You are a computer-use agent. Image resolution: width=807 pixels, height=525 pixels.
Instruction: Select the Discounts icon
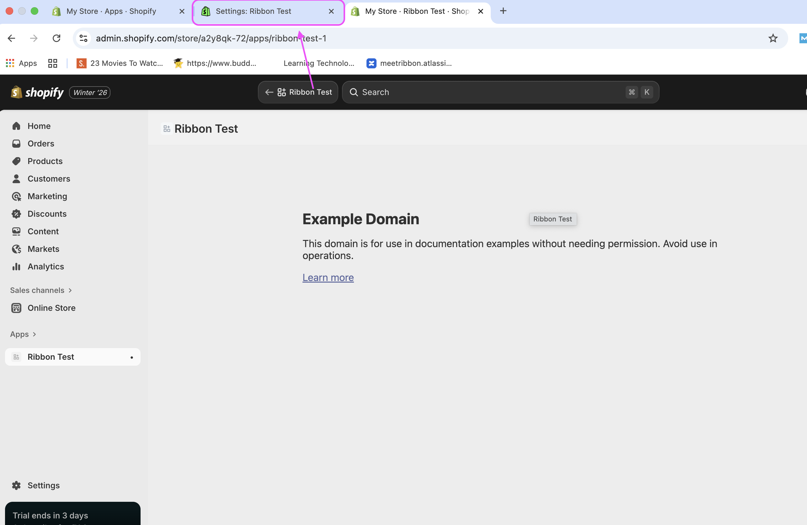coord(17,214)
